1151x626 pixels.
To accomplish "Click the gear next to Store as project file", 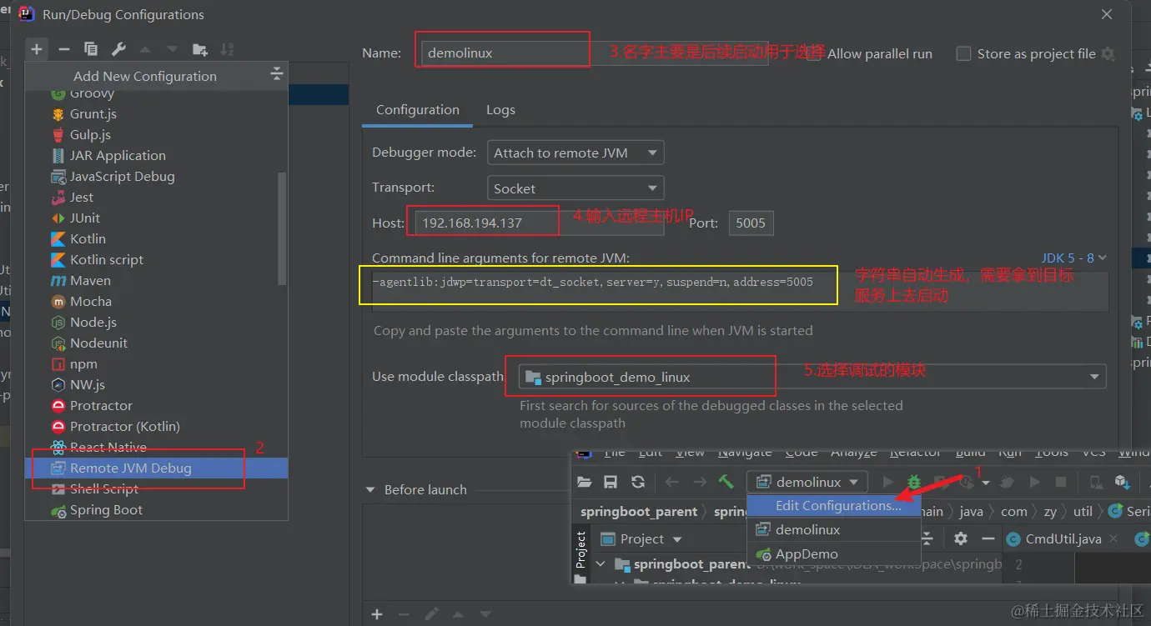I will (x=1108, y=53).
